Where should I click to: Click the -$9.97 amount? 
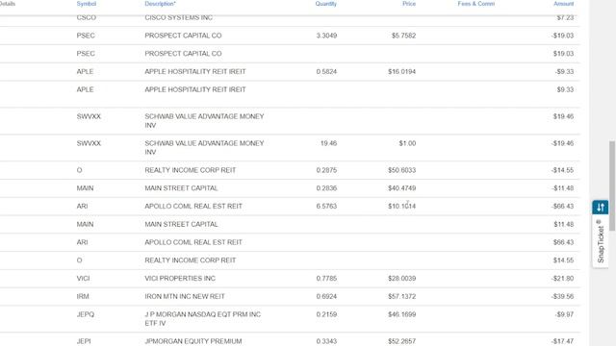[x=564, y=314]
